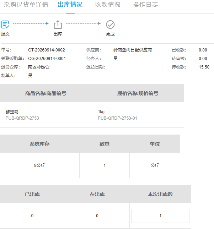Click the product name 鲜整鸡

(x=12, y=112)
